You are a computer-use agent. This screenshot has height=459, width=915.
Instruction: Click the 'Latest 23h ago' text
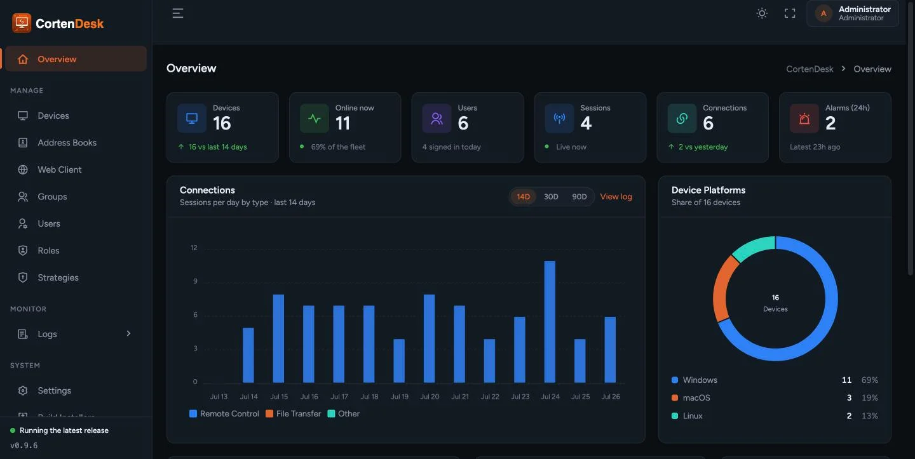(x=815, y=147)
